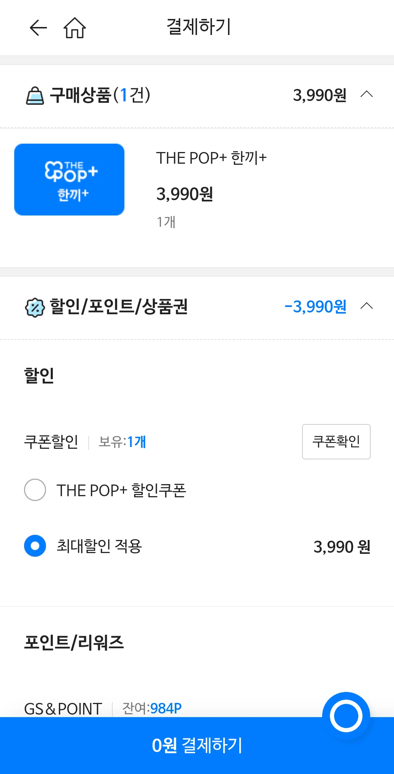Select 최대할인 적용 radio option
The width and height of the screenshot is (394, 774).
click(35, 546)
